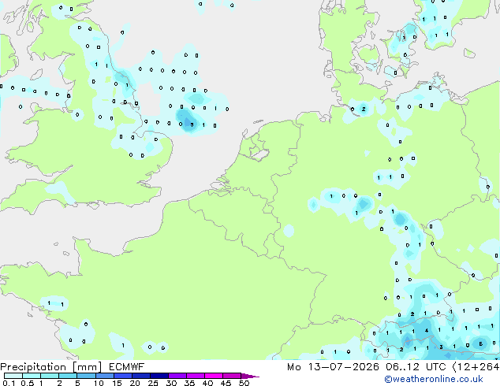Image resolution: width=500 pixels, height=386 pixels.
Task: Click the 45–50 mm legend color swatch
Action: (232, 376)
